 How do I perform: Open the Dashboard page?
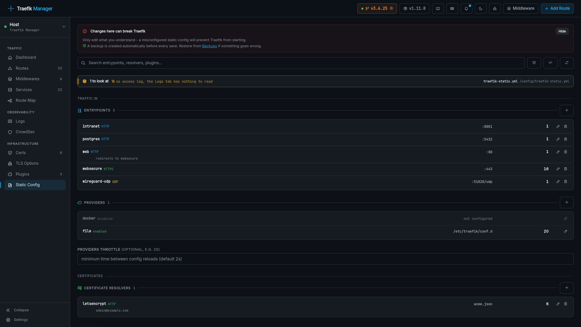coord(35,58)
